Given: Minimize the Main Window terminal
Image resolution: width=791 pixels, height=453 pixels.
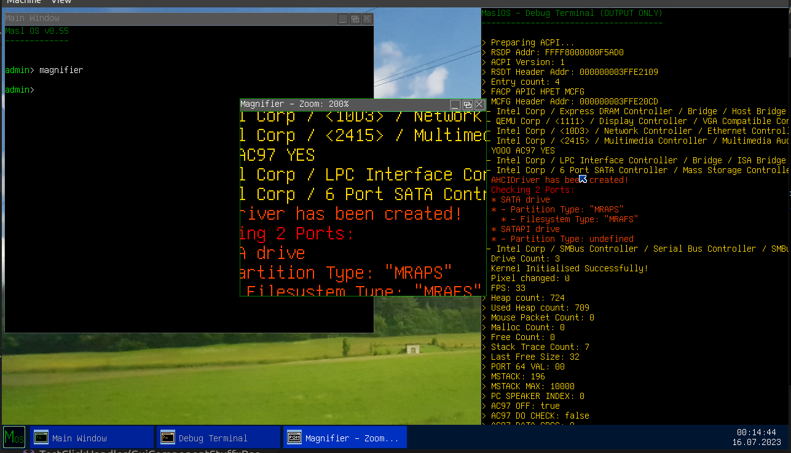Looking at the screenshot, I should coord(343,19).
